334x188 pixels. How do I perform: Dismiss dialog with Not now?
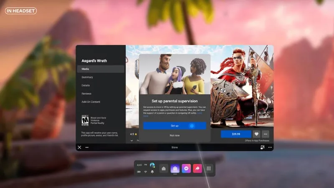pyautogui.click(x=175, y=135)
